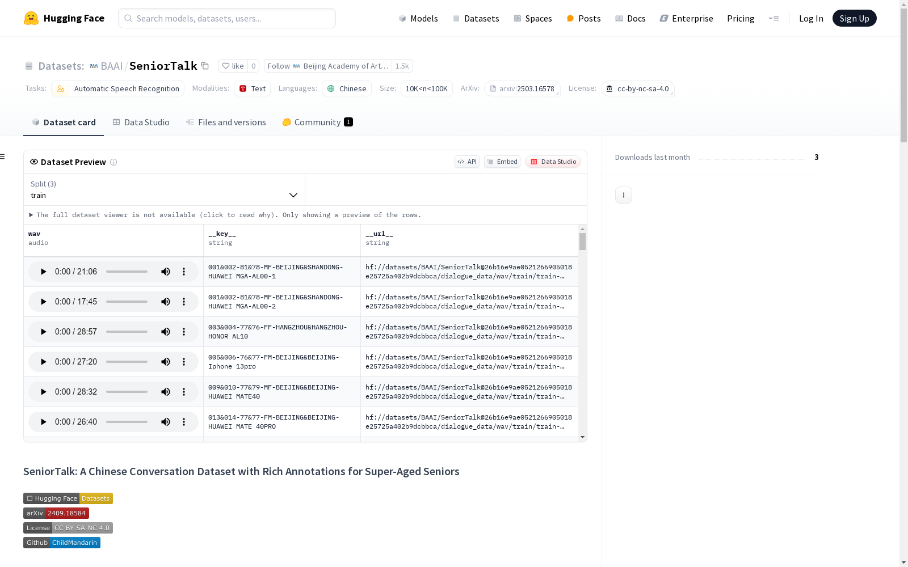This screenshot has width=908, height=567.
Task: Copy the SeniorTalk dataset name
Action: tap(205, 66)
